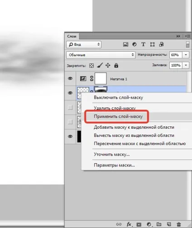Expand the Вид filter type dropdown

pyautogui.click(x=84, y=44)
